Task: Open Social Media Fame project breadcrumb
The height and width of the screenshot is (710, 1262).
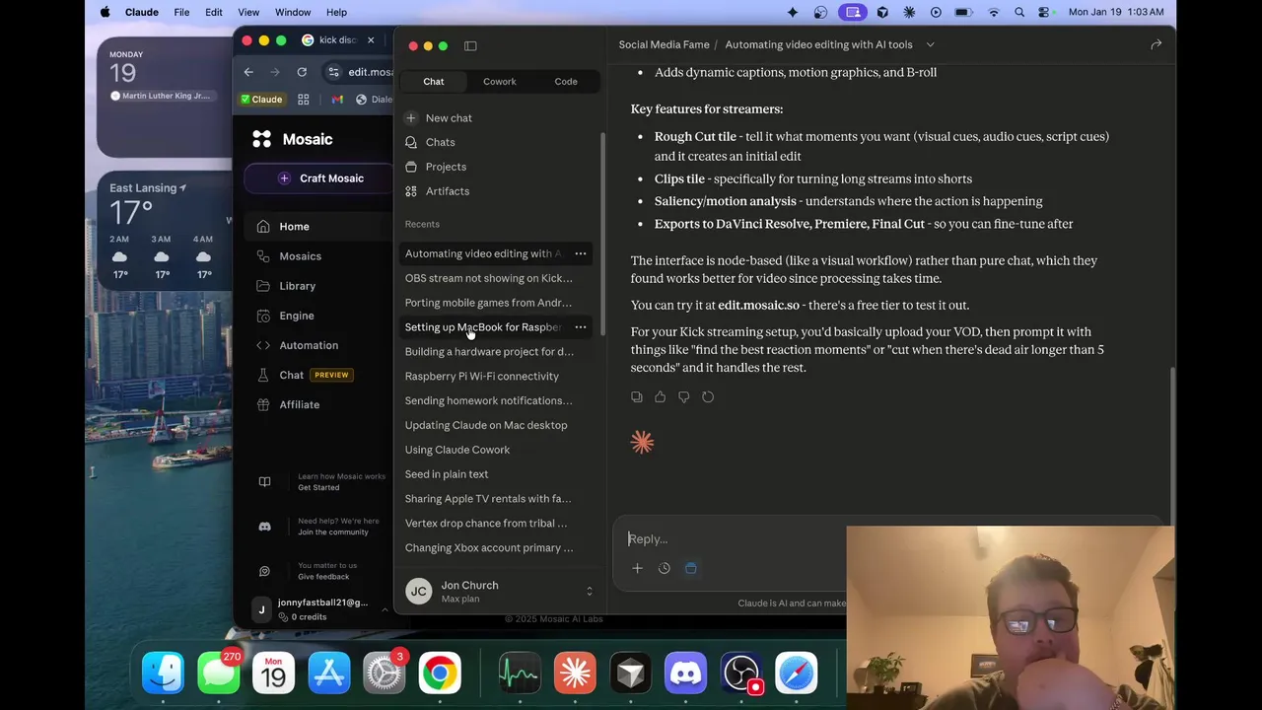Action: (x=664, y=44)
